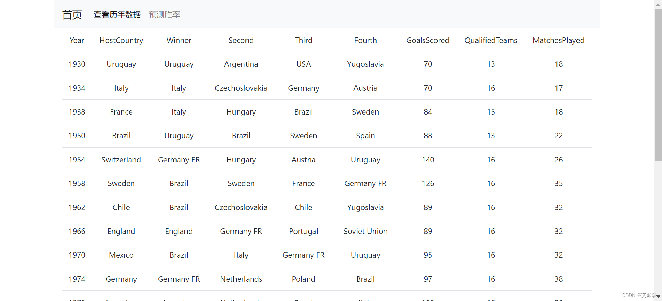
Task: Click the vertical scrollbar thumb
Action: (x=658, y=85)
